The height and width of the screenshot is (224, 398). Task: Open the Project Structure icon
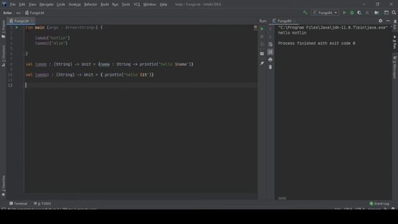click(377, 12)
